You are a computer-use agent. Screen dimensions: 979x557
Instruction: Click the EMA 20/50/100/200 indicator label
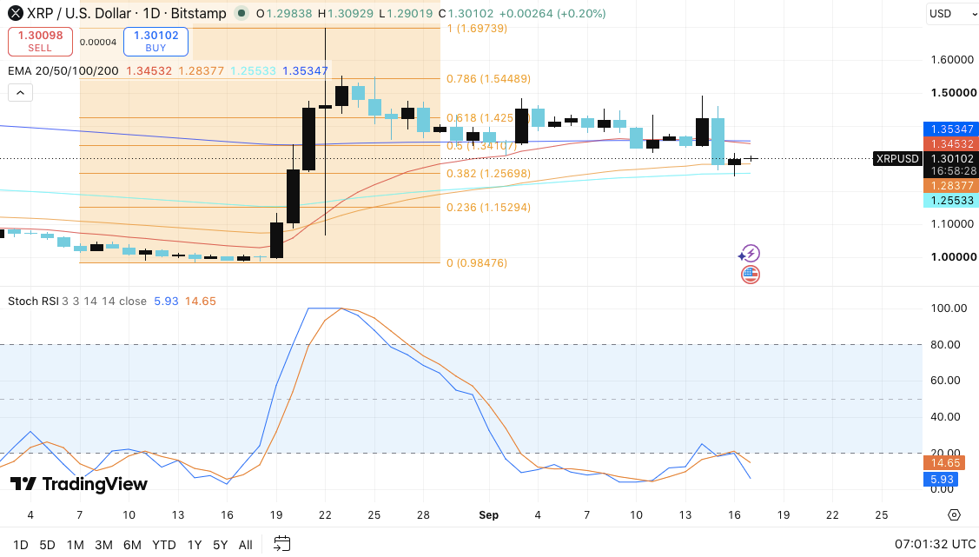click(63, 70)
